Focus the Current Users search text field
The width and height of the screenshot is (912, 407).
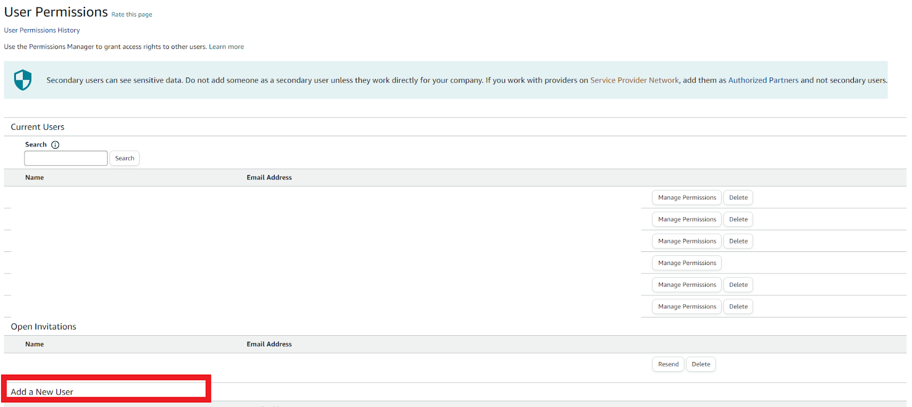(x=66, y=158)
